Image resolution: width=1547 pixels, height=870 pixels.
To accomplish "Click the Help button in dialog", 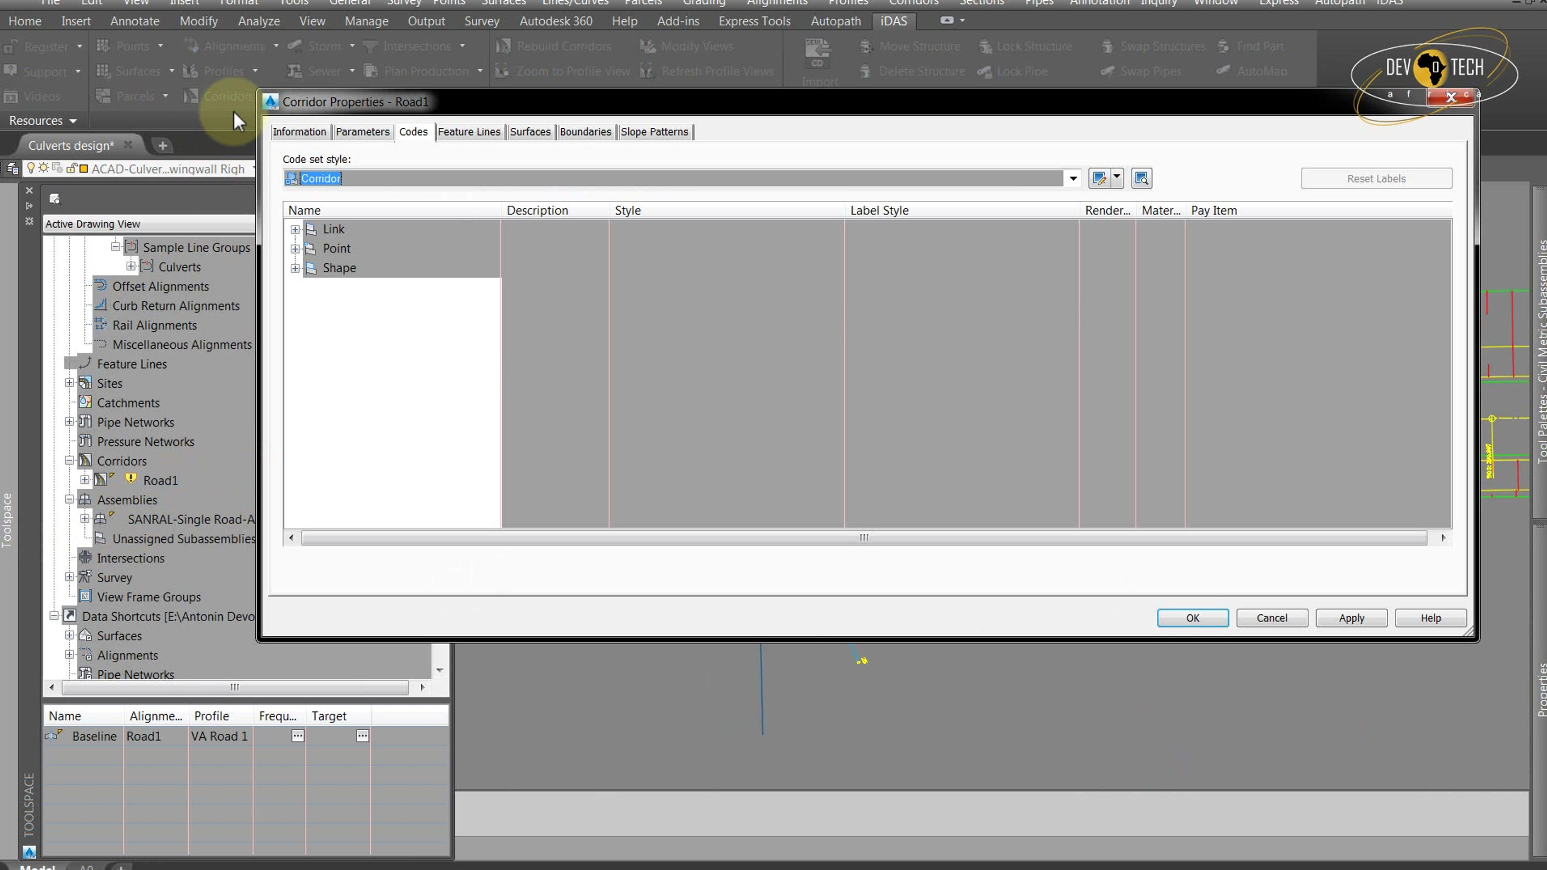I will [1431, 618].
